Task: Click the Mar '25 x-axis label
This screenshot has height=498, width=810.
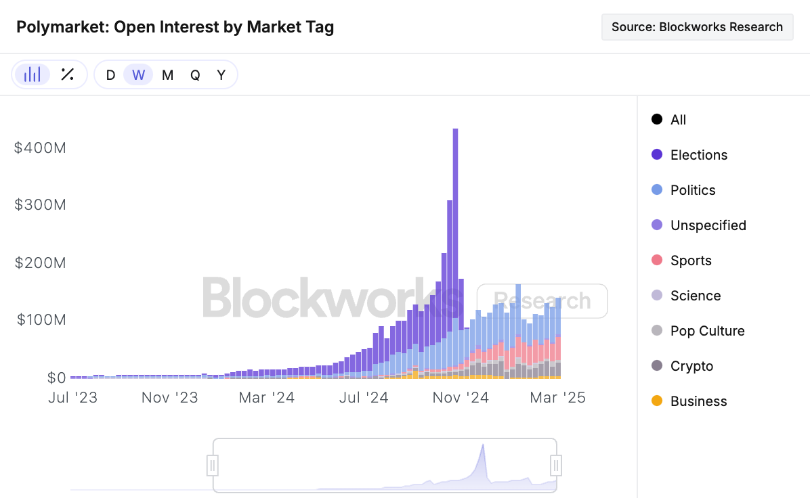Action: click(557, 397)
